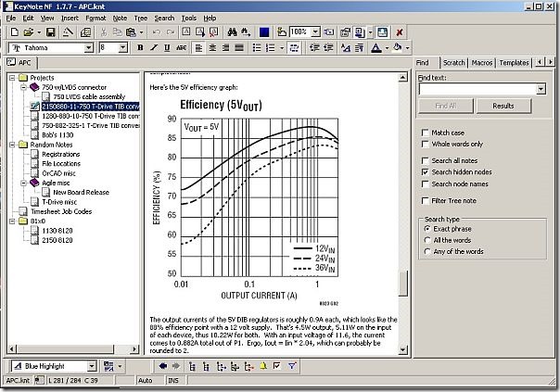Switch to the Scratch tab
The width and height of the screenshot is (560, 392).
point(453,62)
